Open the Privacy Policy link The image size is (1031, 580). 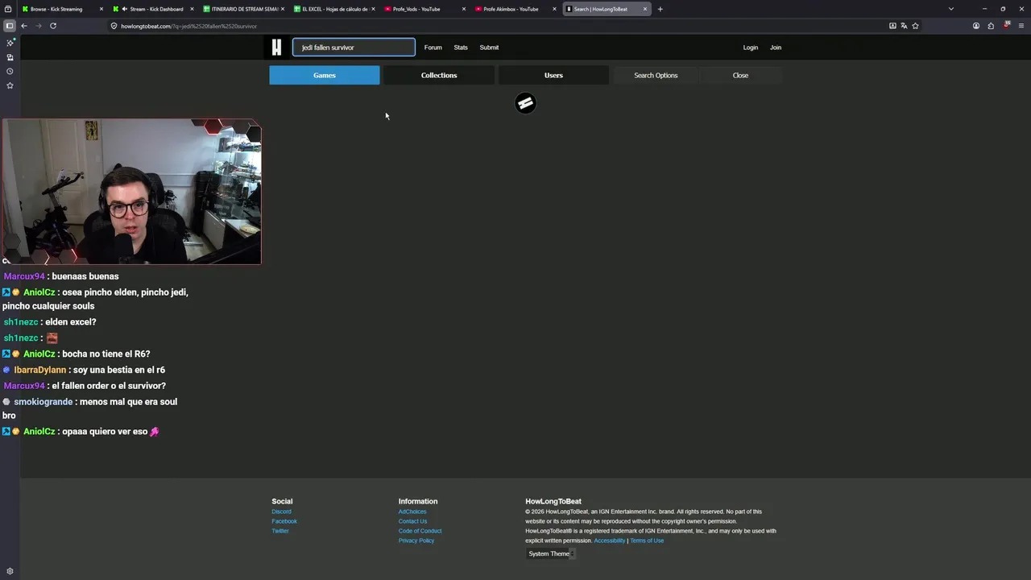coord(416,541)
